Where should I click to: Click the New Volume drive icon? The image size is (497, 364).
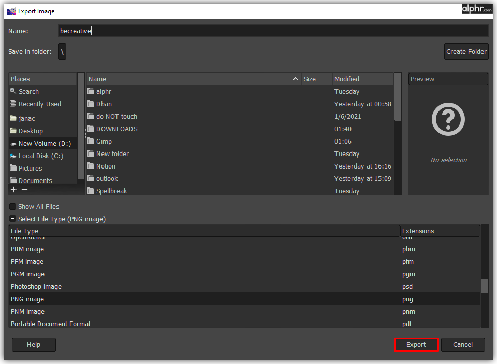(13, 144)
